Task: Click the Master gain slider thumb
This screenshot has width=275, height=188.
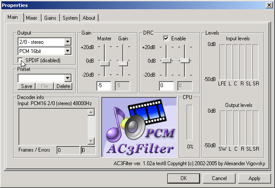Action: (x=105, y=64)
